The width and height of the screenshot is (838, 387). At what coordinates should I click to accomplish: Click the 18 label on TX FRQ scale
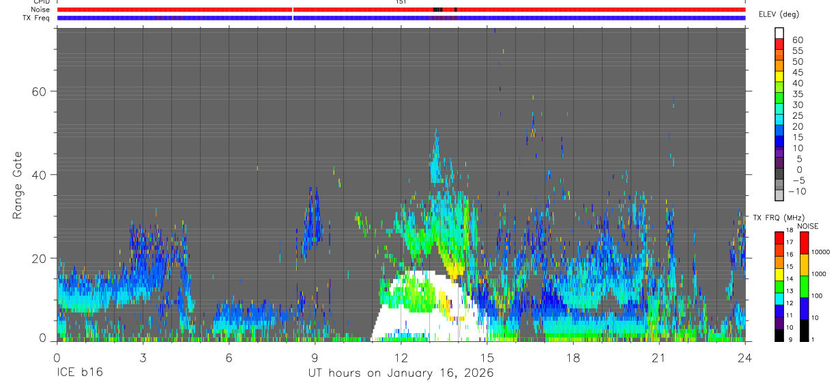pyautogui.click(x=790, y=230)
